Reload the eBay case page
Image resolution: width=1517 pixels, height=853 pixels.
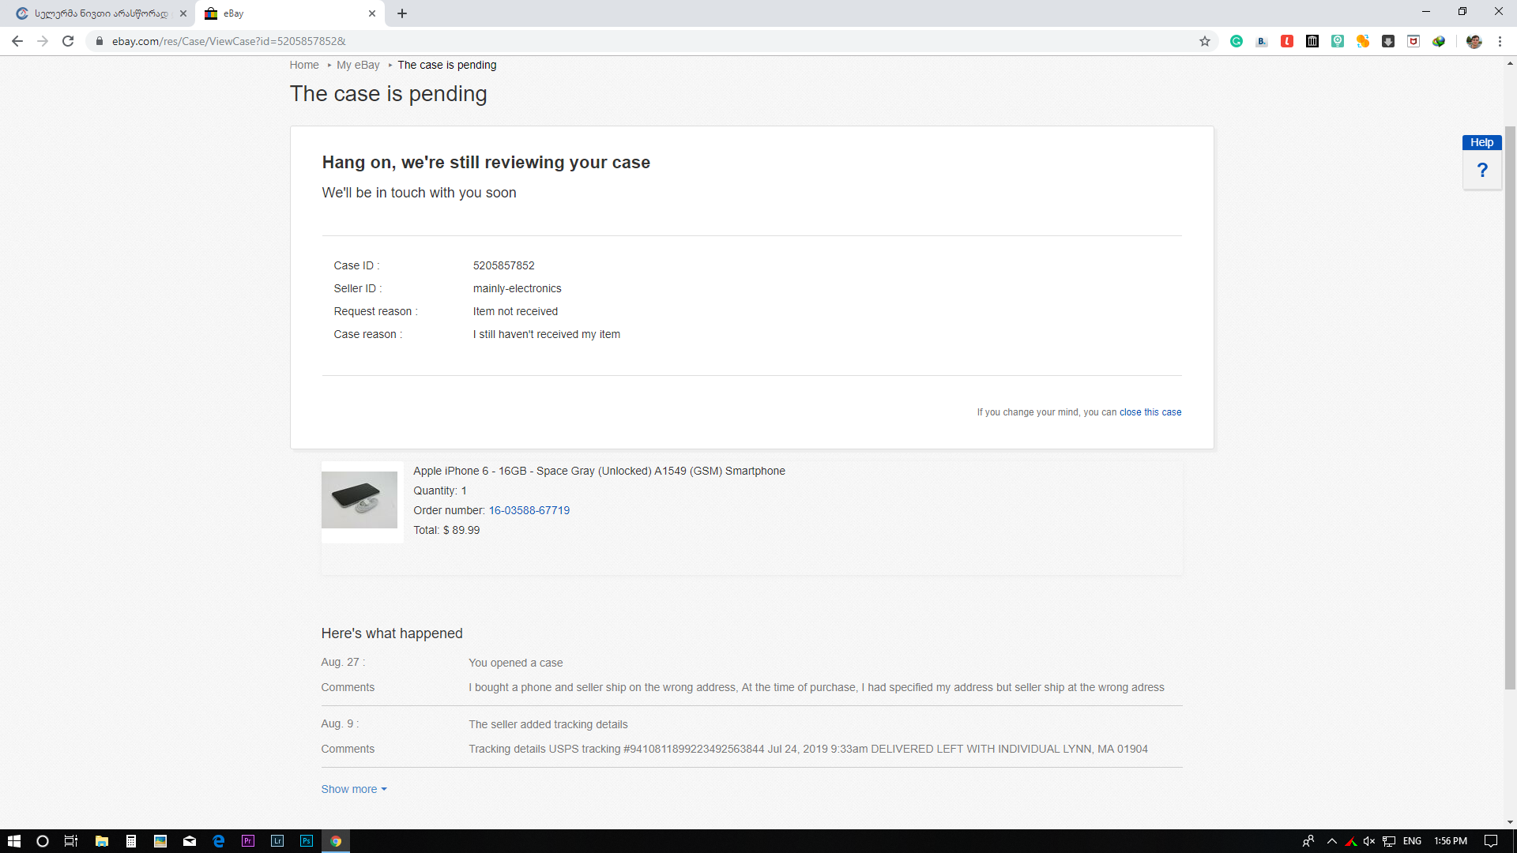pos(68,41)
